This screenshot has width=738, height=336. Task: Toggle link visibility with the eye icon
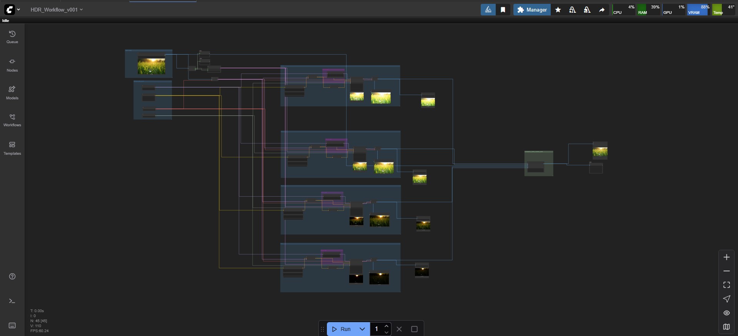point(726,313)
